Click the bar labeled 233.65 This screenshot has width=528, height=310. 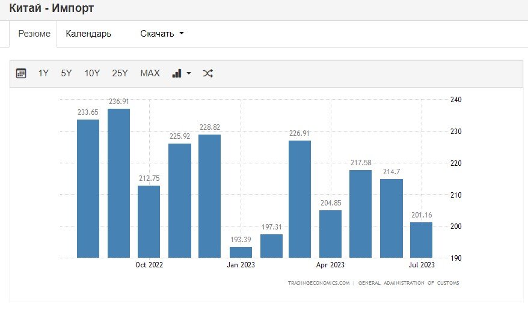88,189
